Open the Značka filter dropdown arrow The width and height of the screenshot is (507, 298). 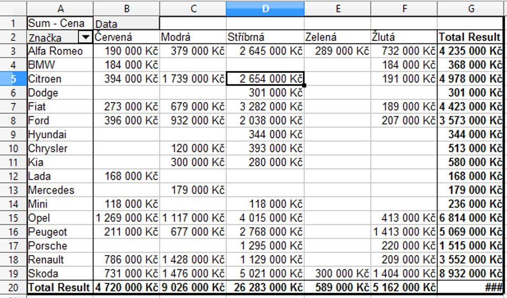click(x=85, y=37)
